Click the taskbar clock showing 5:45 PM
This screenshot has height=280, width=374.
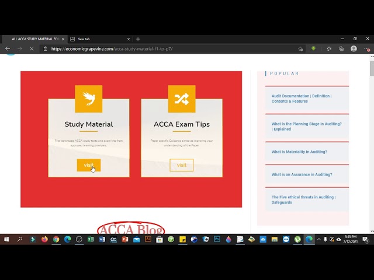coord(351,239)
